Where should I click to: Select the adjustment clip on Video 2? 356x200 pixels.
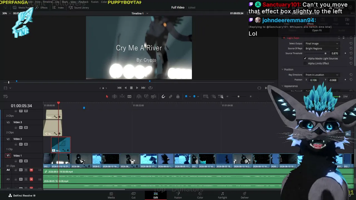click(61, 145)
